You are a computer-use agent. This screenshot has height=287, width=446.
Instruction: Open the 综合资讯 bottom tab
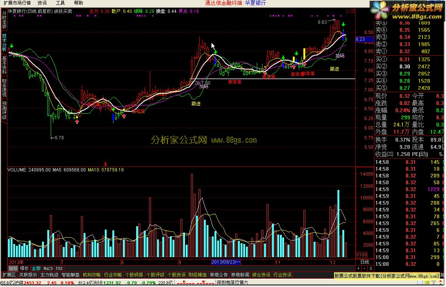(261, 275)
